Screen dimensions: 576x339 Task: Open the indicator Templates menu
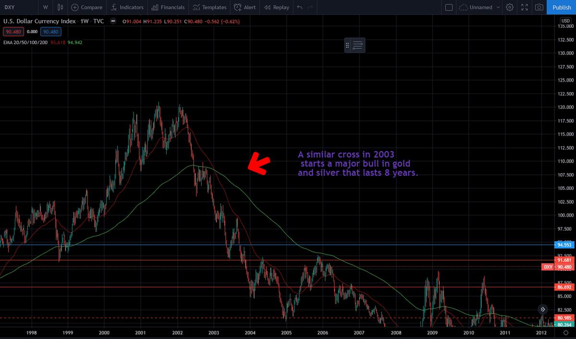(210, 7)
